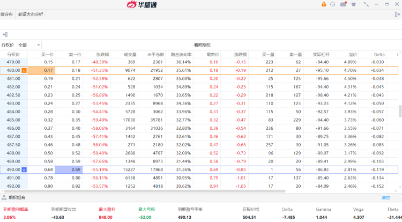Click 最大亏损 value -52.00
The height and width of the screenshot is (222, 402).
point(145,217)
